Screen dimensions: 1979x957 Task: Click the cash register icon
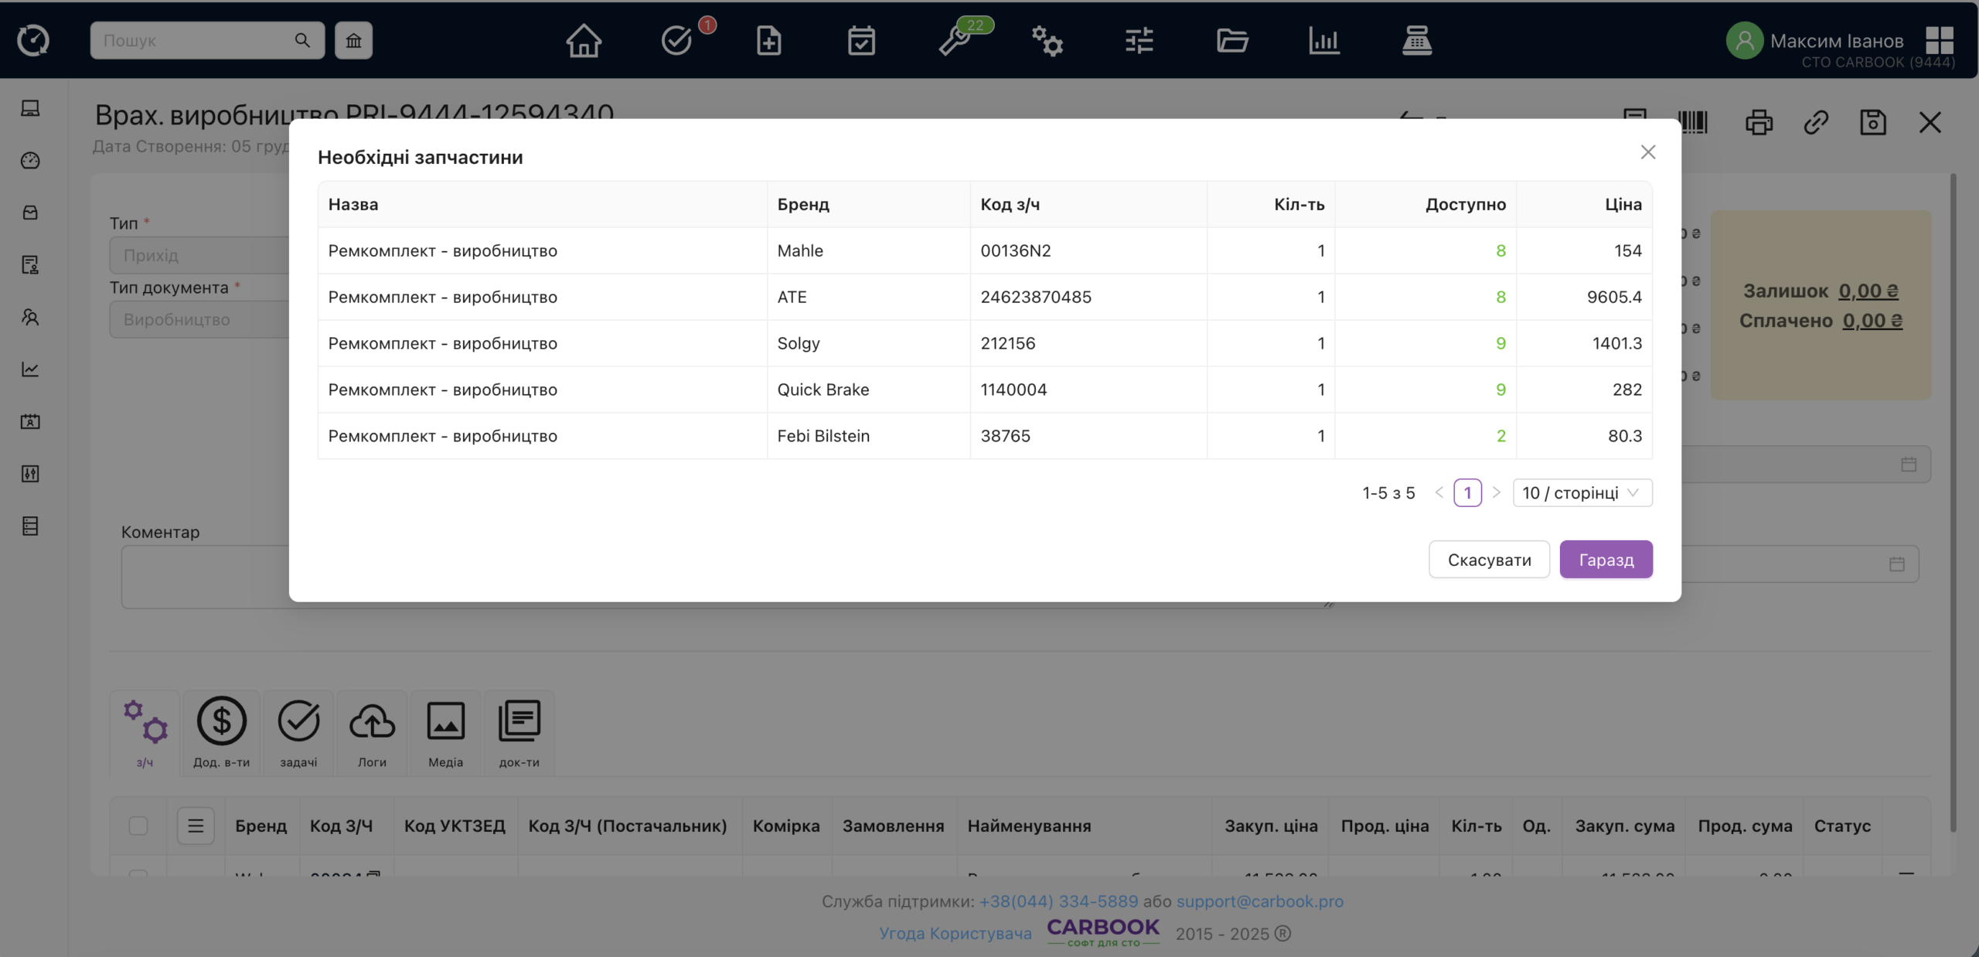(1416, 40)
